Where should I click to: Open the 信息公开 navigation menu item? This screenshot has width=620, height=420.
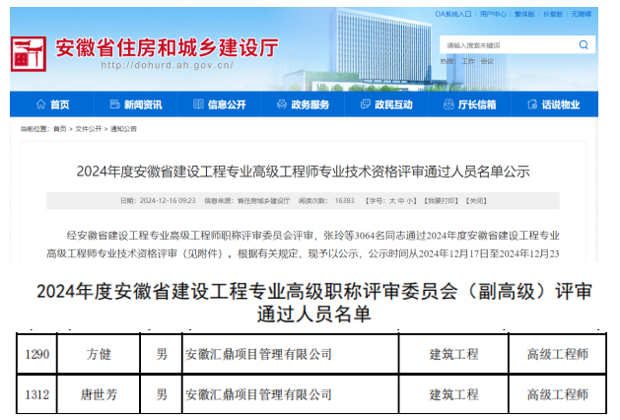226,105
